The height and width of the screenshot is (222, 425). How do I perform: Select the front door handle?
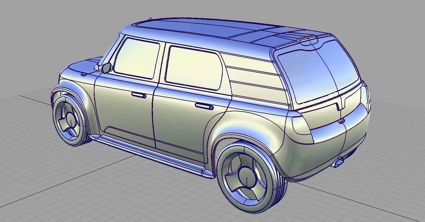pos(139,95)
